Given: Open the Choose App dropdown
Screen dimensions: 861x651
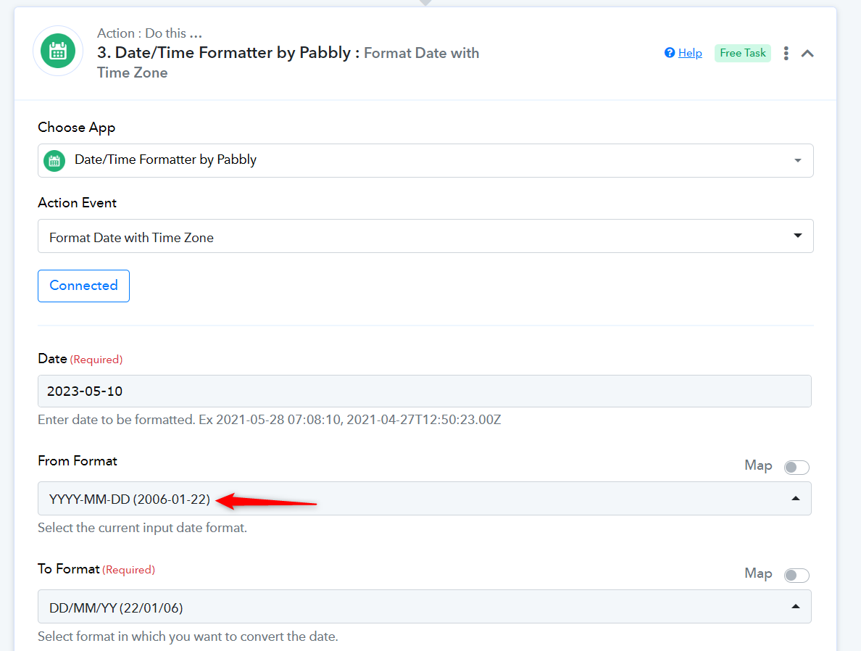Looking at the screenshot, I should 425,160.
